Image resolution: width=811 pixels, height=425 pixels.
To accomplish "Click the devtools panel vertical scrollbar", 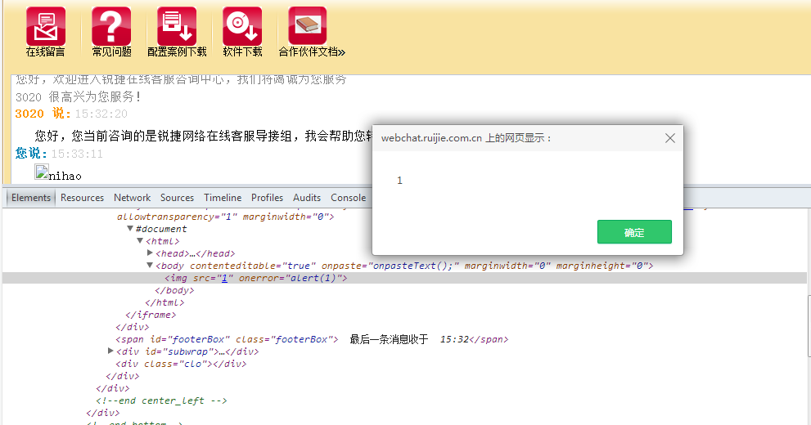I will click(x=809, y=326).
